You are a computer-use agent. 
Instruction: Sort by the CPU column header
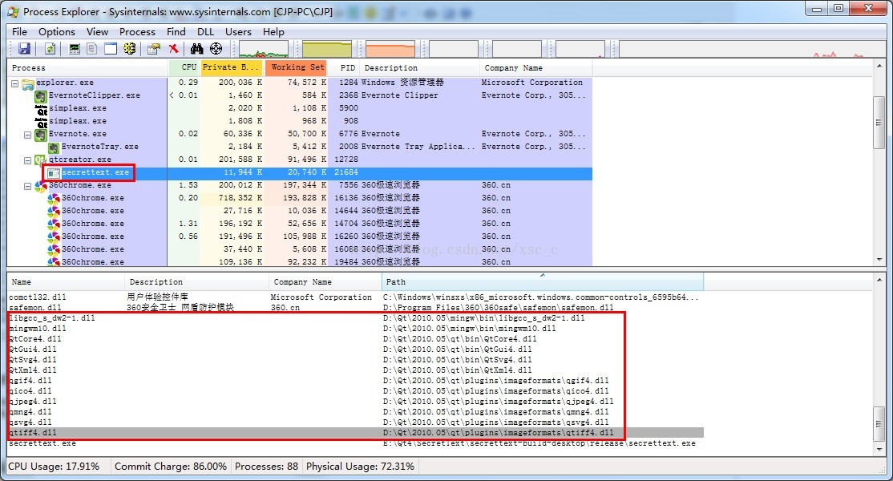(184, 67)
